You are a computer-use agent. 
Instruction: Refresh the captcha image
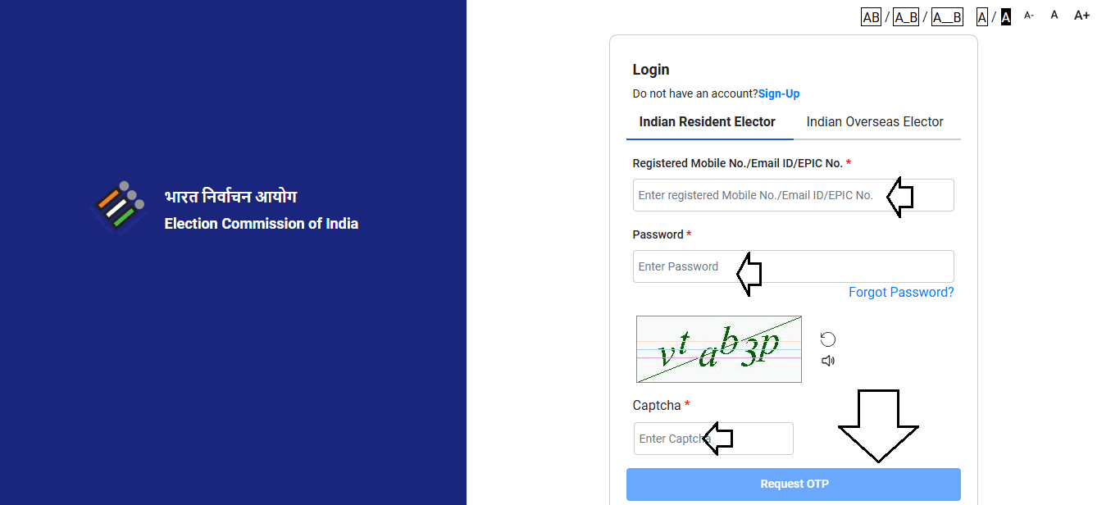click(x=828, y=339)
